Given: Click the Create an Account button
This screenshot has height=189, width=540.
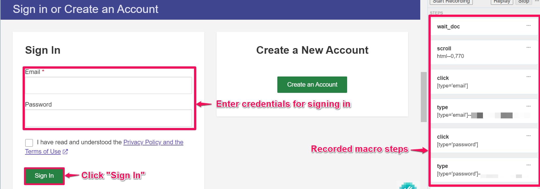Looking at the screenshot, I should click(312, 85).
